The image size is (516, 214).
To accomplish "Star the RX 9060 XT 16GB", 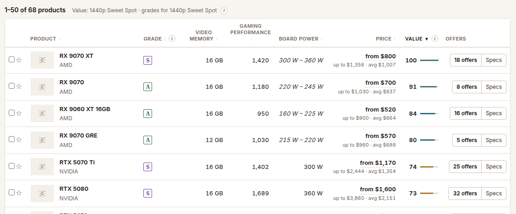I will coord(19,113).
